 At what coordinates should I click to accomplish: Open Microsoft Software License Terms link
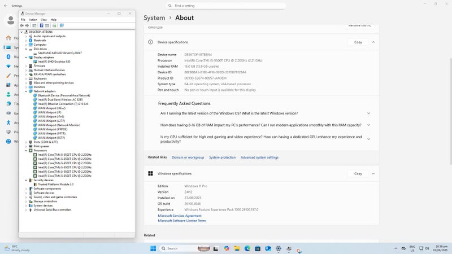coord(182,221)
